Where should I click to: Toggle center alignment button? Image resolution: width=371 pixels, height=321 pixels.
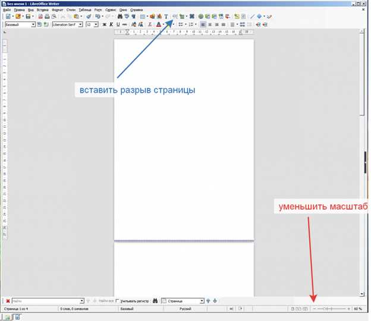tap(210, 24)
